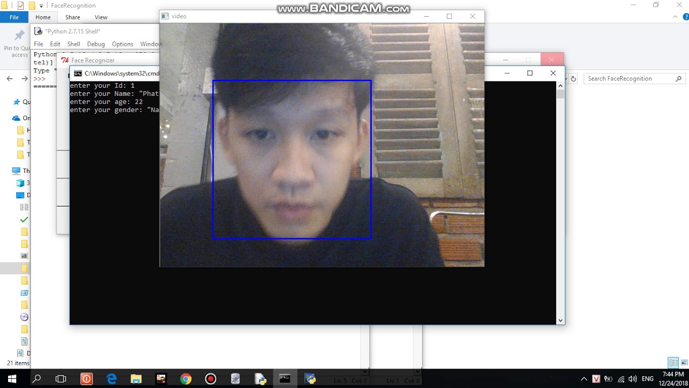The height and width of the screenshot is (388, 689).
Task: Switch Explorer to Large icons view
Action: click(684, 363)
